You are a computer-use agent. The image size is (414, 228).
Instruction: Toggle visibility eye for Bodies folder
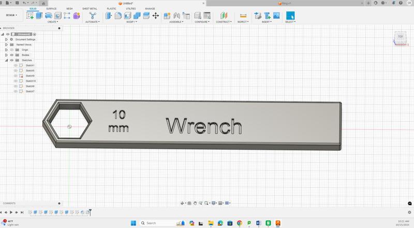point(11,55)
